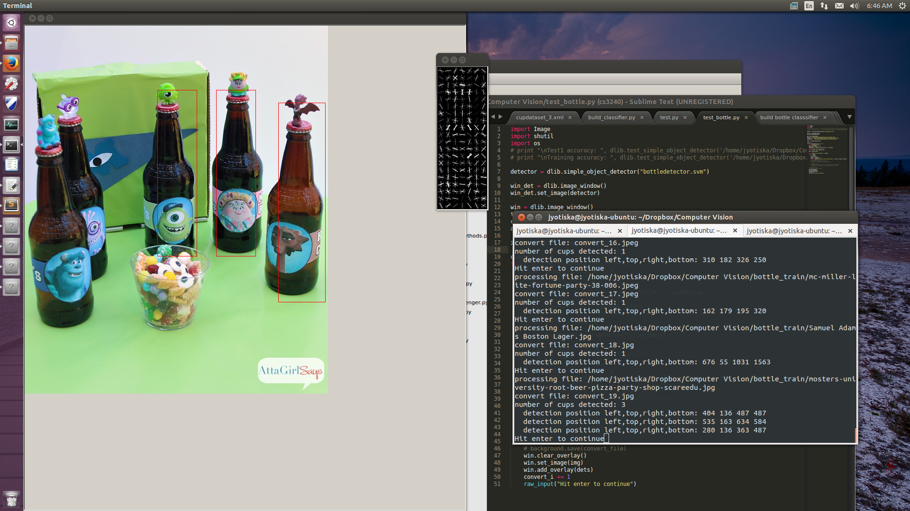Image resolution: width=910 pixels, height=511 pixels.
Task: Open Sublime Text launcher icon
Action: point(11,206)
